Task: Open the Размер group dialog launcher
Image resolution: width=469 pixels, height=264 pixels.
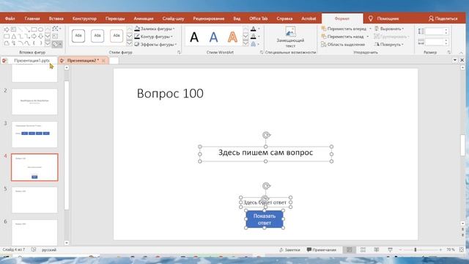Action: click(449, 52)
